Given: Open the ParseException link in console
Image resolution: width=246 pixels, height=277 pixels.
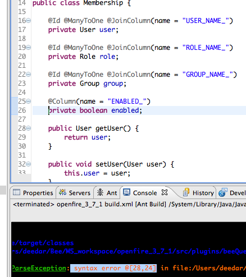Looking at the screenshot, I should pyautogui.click(x=39, y=268).
